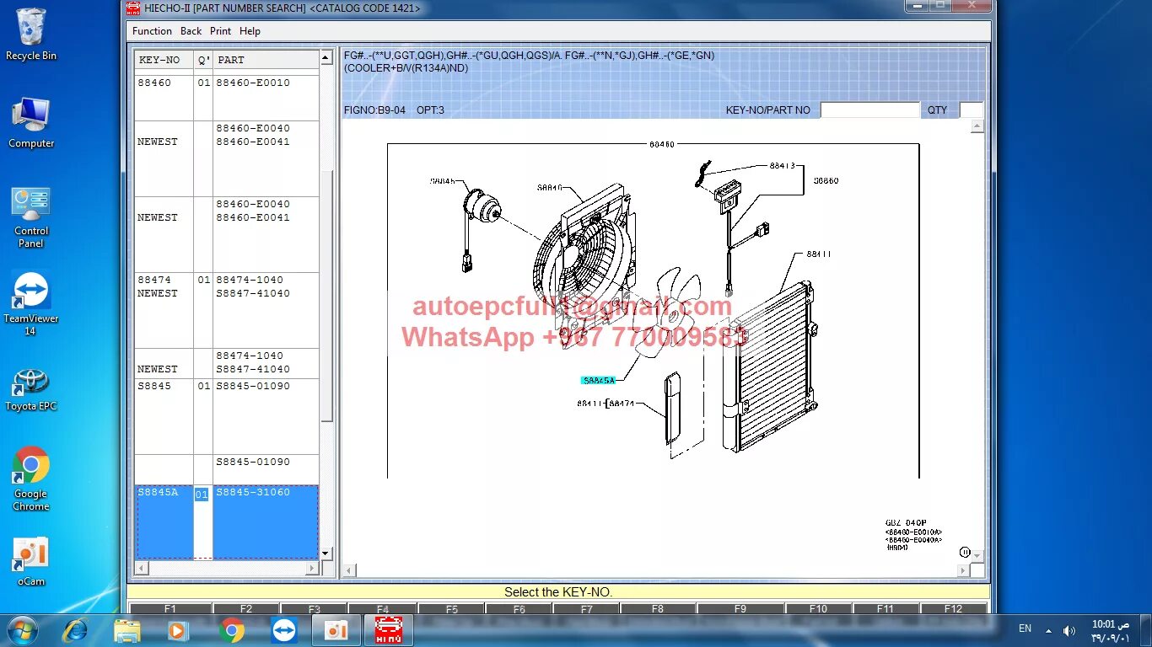This screenshot has height=647, width=1152.
Task: Switch to Hino HIECHO-II taskbar icon
Action: coord(388,630)
